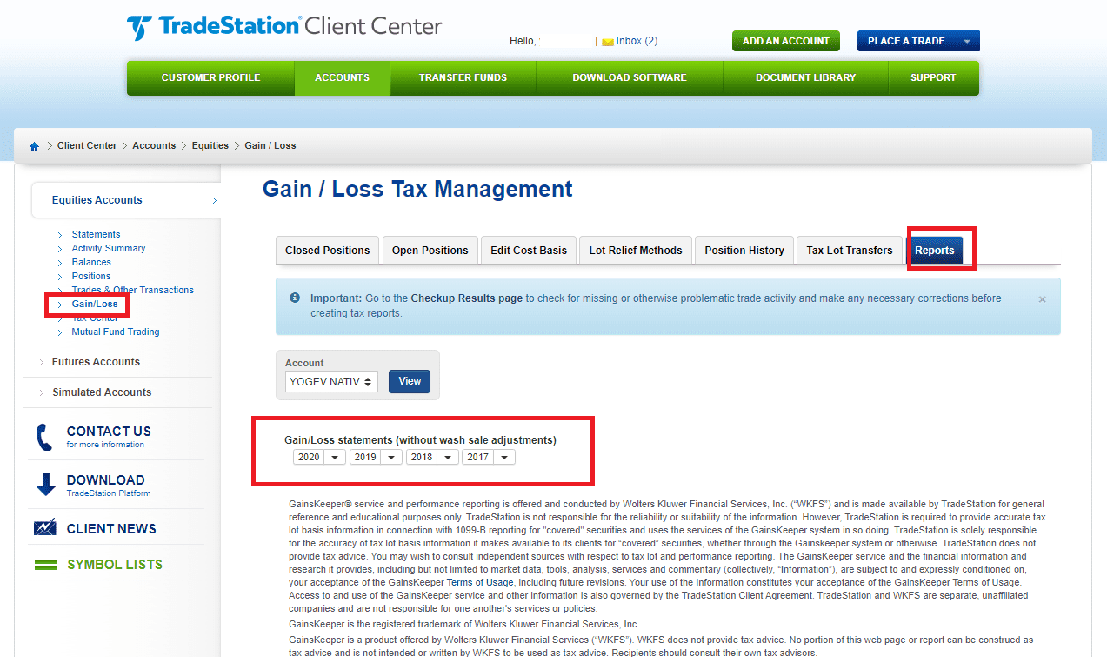The width and height of the screenshot is (1107, 657).
Task: Click the Client News chart icon
Action: (x=45, y=528)
